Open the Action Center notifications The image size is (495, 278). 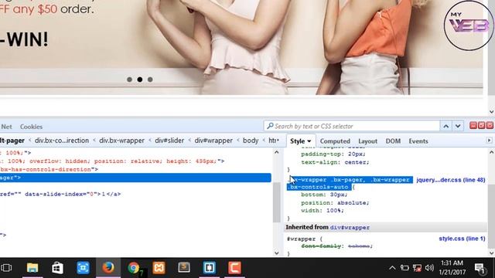[x=480, y=268]
